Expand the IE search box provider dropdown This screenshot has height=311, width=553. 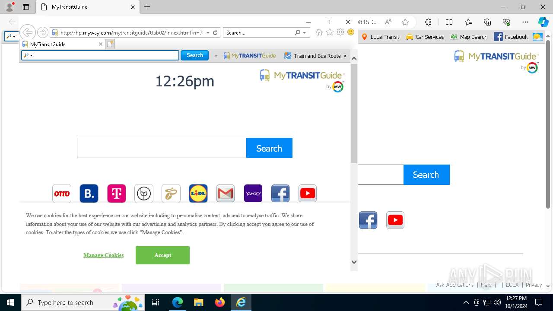[304, 32]
